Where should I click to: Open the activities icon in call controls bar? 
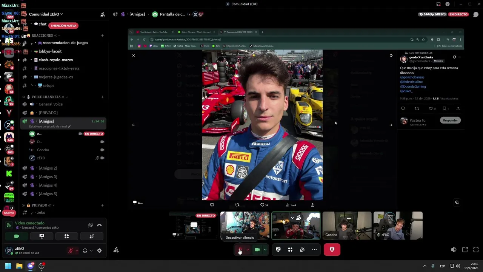pos(290,249)
